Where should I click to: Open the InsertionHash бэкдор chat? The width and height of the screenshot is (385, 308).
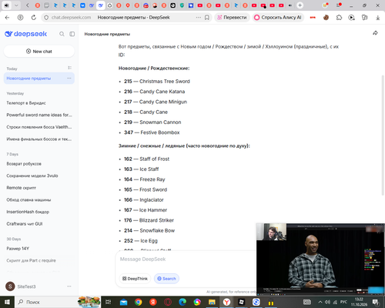[x=28, y=212]
